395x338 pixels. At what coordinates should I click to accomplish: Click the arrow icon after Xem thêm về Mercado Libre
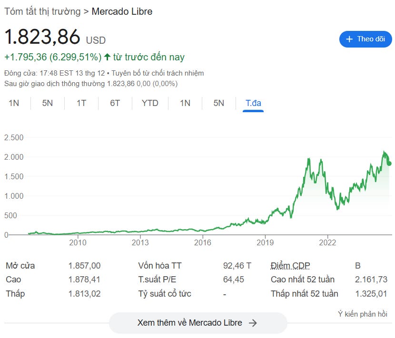pyautogui.click(x=253, y=323)
